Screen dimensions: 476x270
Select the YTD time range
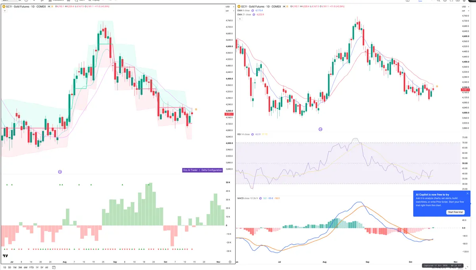pyautogui.click(x=31, y=268)
